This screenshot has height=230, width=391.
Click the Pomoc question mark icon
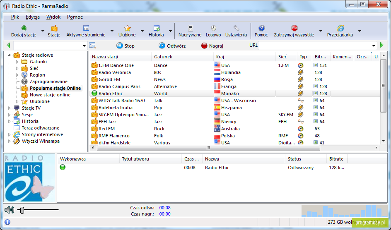[261, 28]
